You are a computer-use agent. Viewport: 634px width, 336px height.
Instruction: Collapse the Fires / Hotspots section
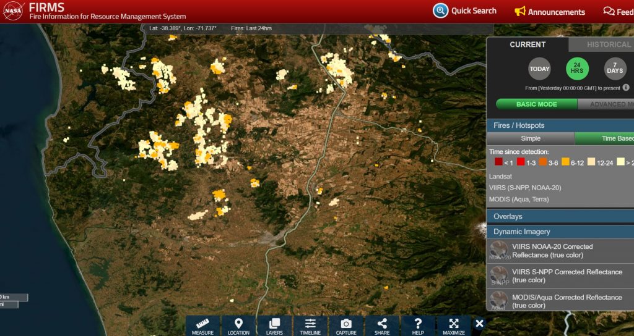coord(560,125)
